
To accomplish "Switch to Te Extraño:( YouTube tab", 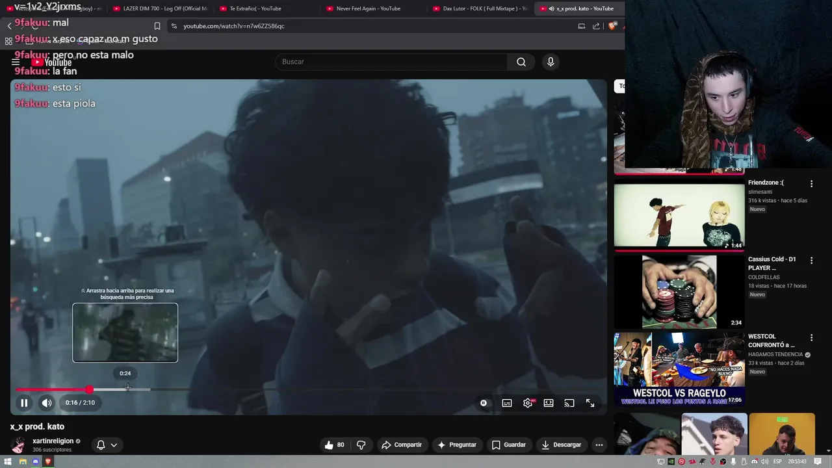I will [266, 8].
